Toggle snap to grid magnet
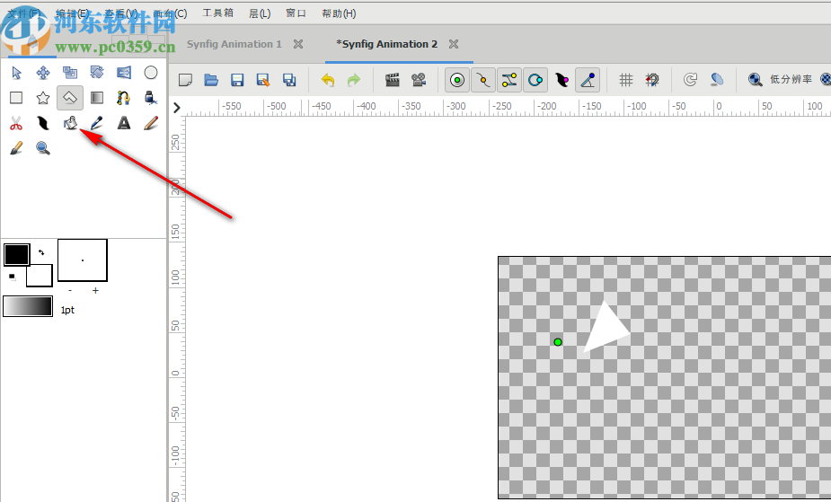 [x=652, y=80]
